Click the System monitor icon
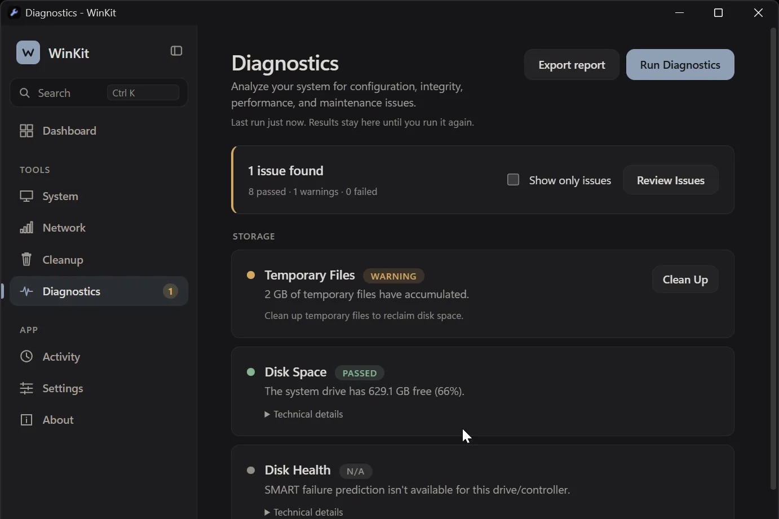Screen dimensions: 779x519 click(26, 196)
